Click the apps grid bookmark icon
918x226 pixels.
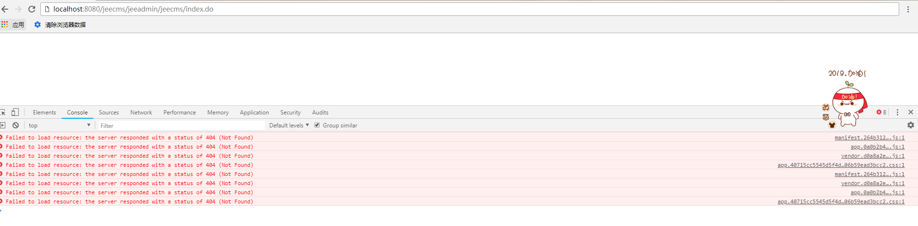point(5,25)
